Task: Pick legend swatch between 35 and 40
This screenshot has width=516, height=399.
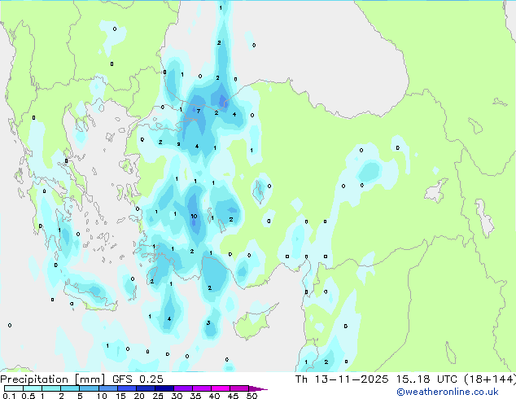Action: [201, 388]
